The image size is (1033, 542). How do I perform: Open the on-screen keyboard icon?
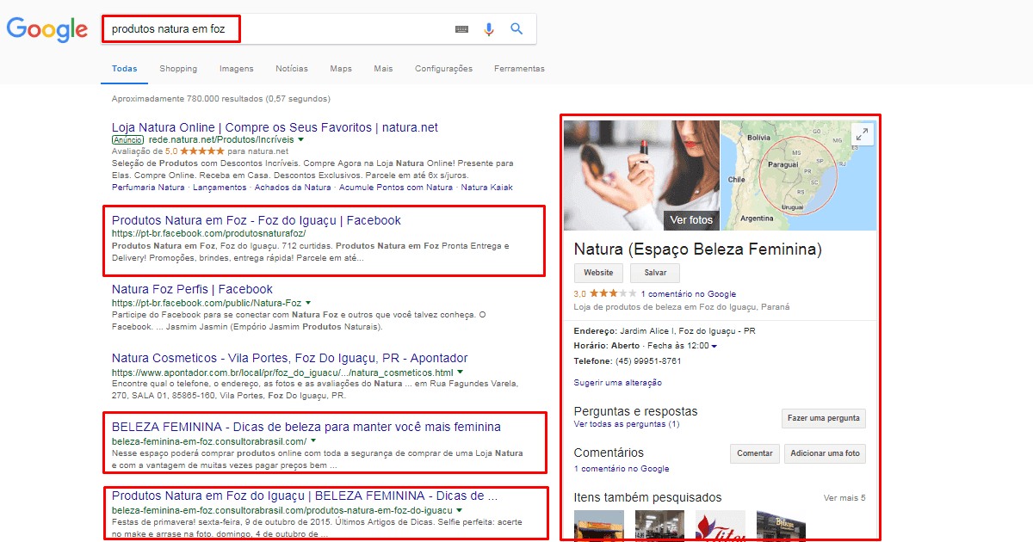pos(462,29)
